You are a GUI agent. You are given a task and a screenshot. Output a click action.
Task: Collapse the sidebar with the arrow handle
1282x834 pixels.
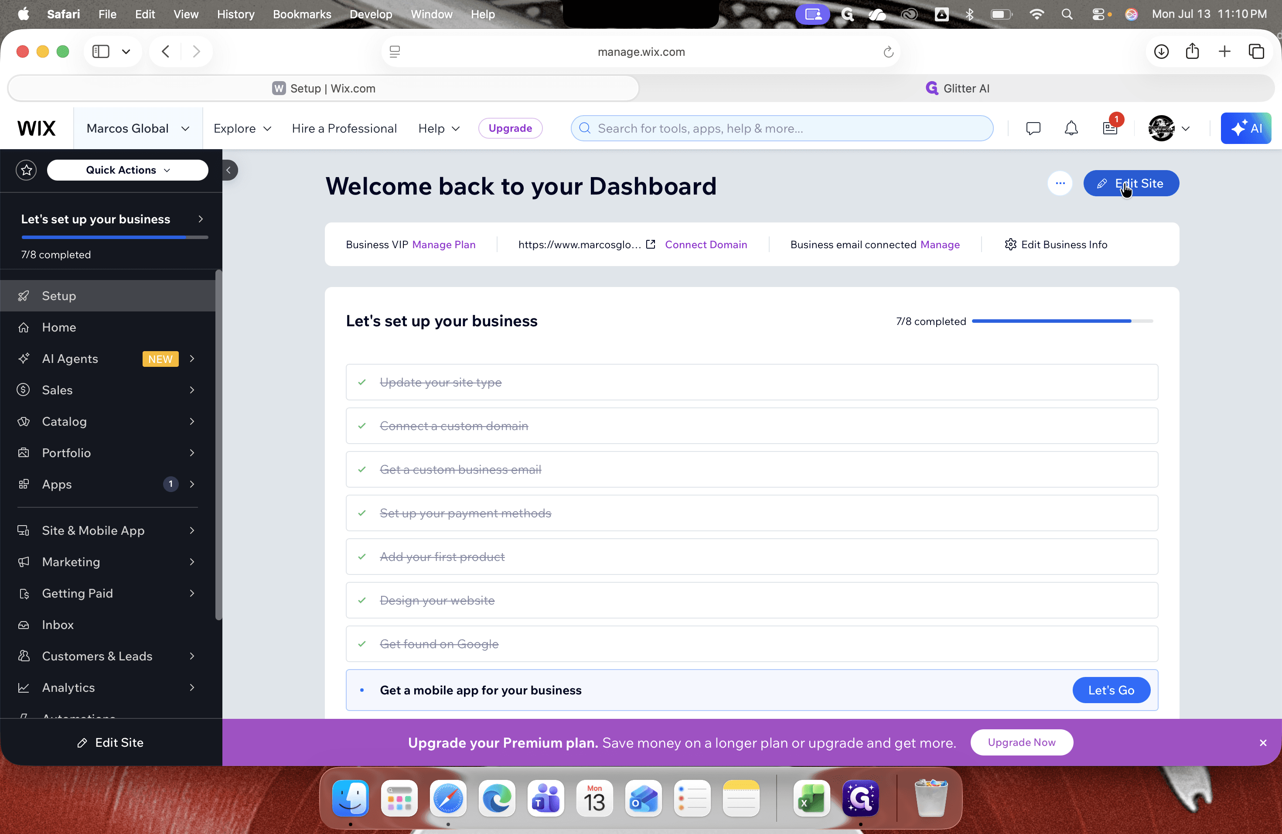pyautogui.click(x=229, y=170)
